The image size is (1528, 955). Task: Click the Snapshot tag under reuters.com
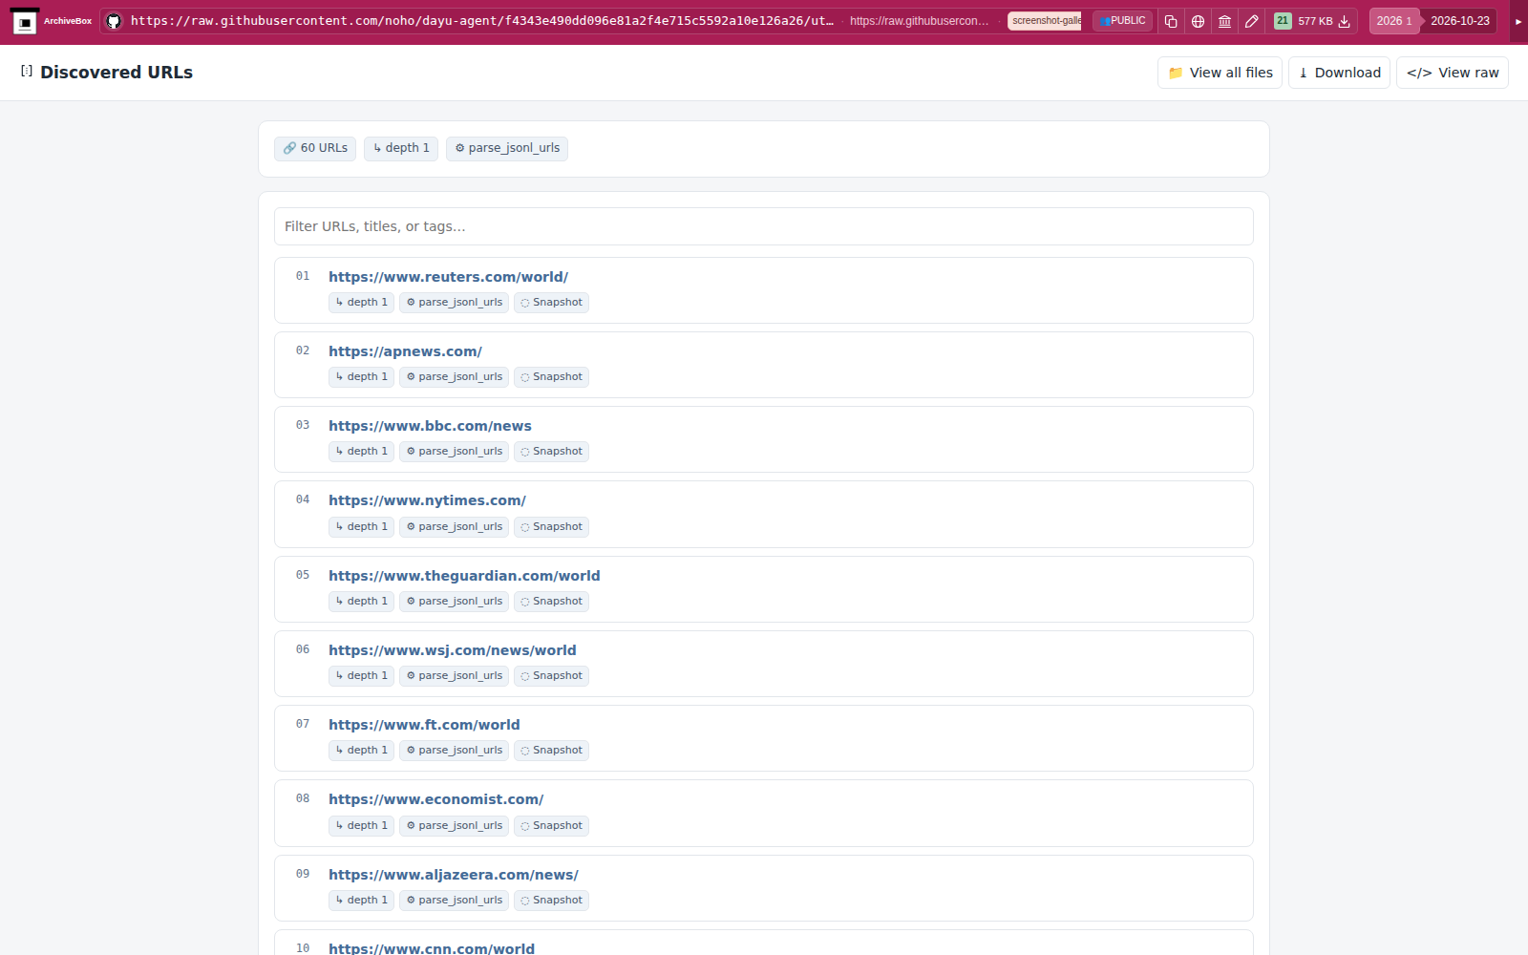(x=551, y=303)
